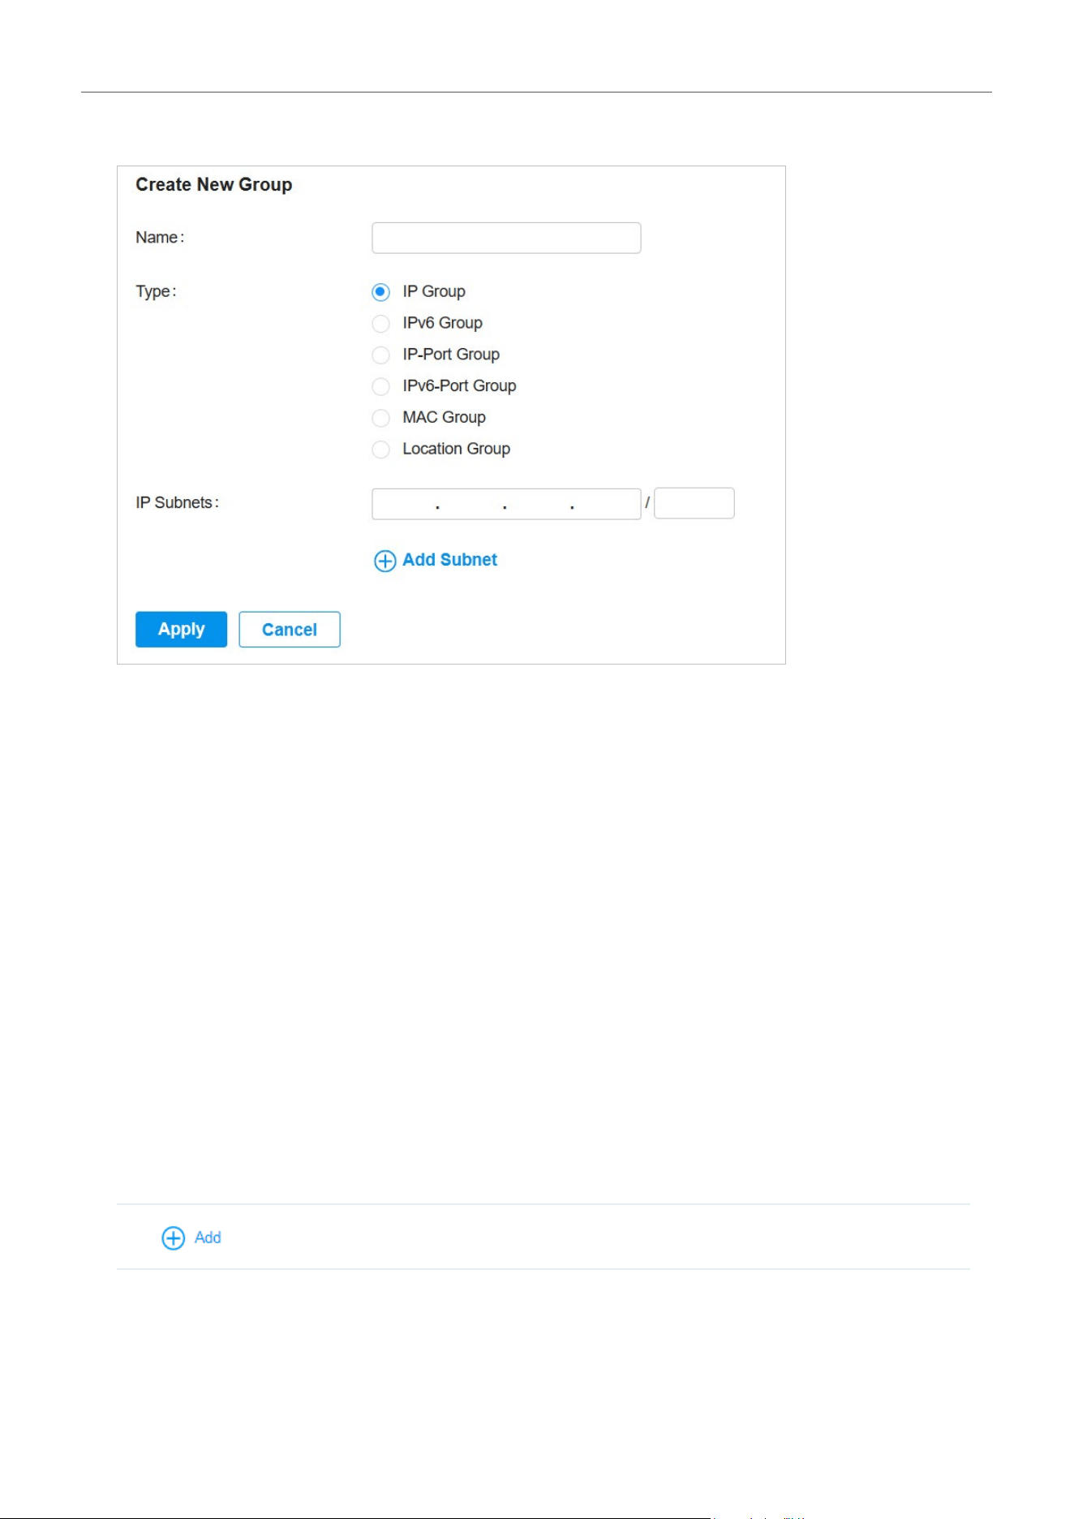Viewport: 1074px width, 1519px height.
Task: Click the Add link text
Action: 208,1237
